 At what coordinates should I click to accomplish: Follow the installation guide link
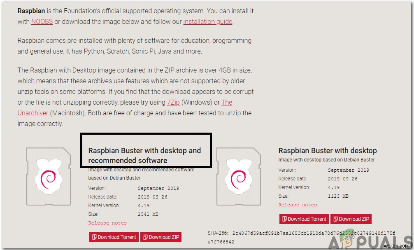[208, 21]
